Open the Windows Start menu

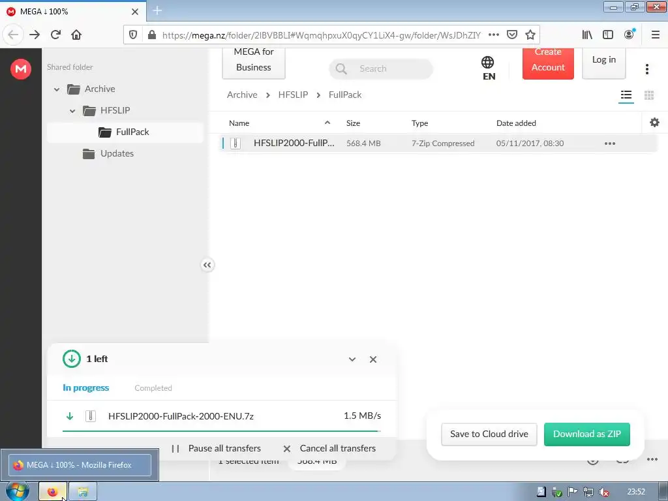[17, 492]
